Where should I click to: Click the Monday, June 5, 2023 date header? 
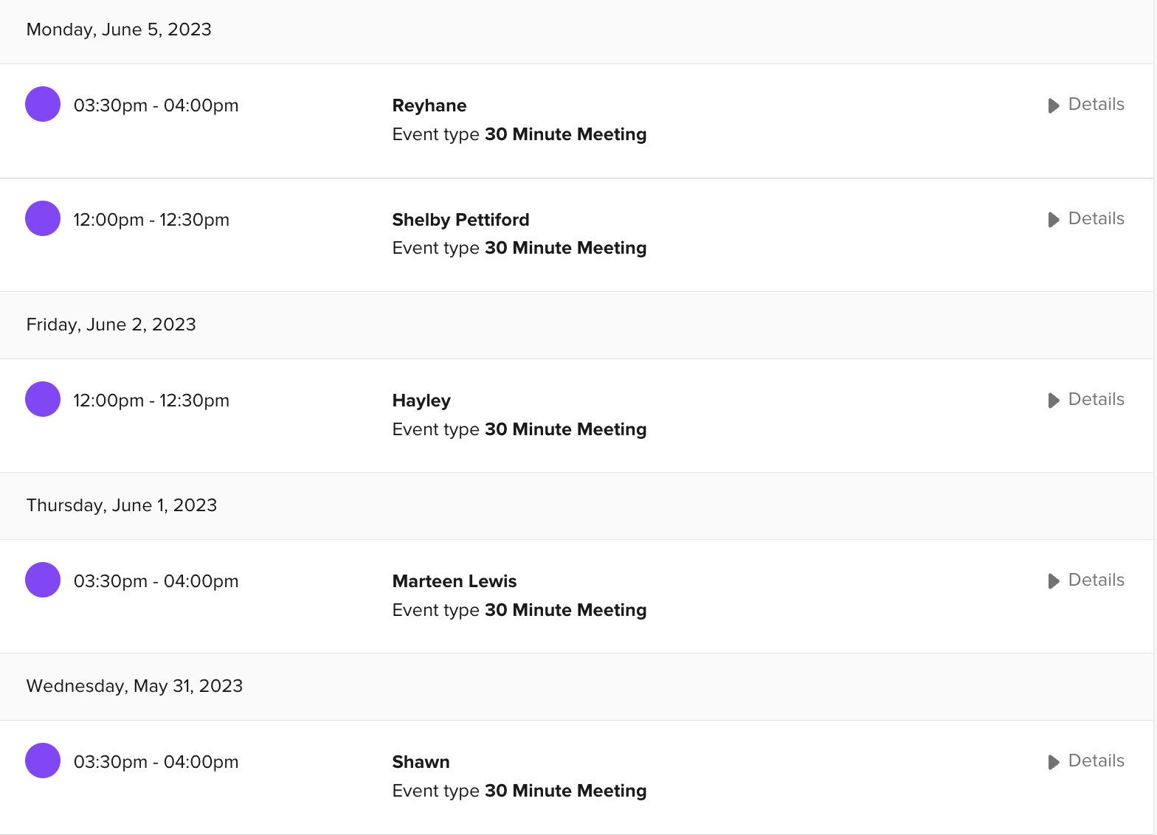coord(119,30)
